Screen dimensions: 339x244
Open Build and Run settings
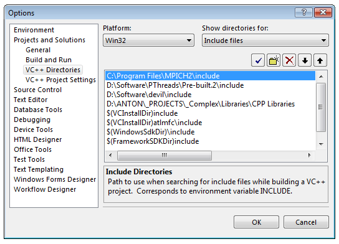click(x=49, y=60)
